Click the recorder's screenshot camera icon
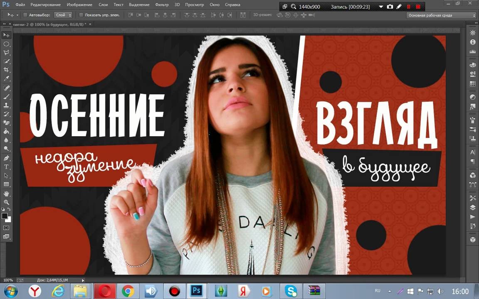This screenshot has height=299, width=479. tap(390, 7)
